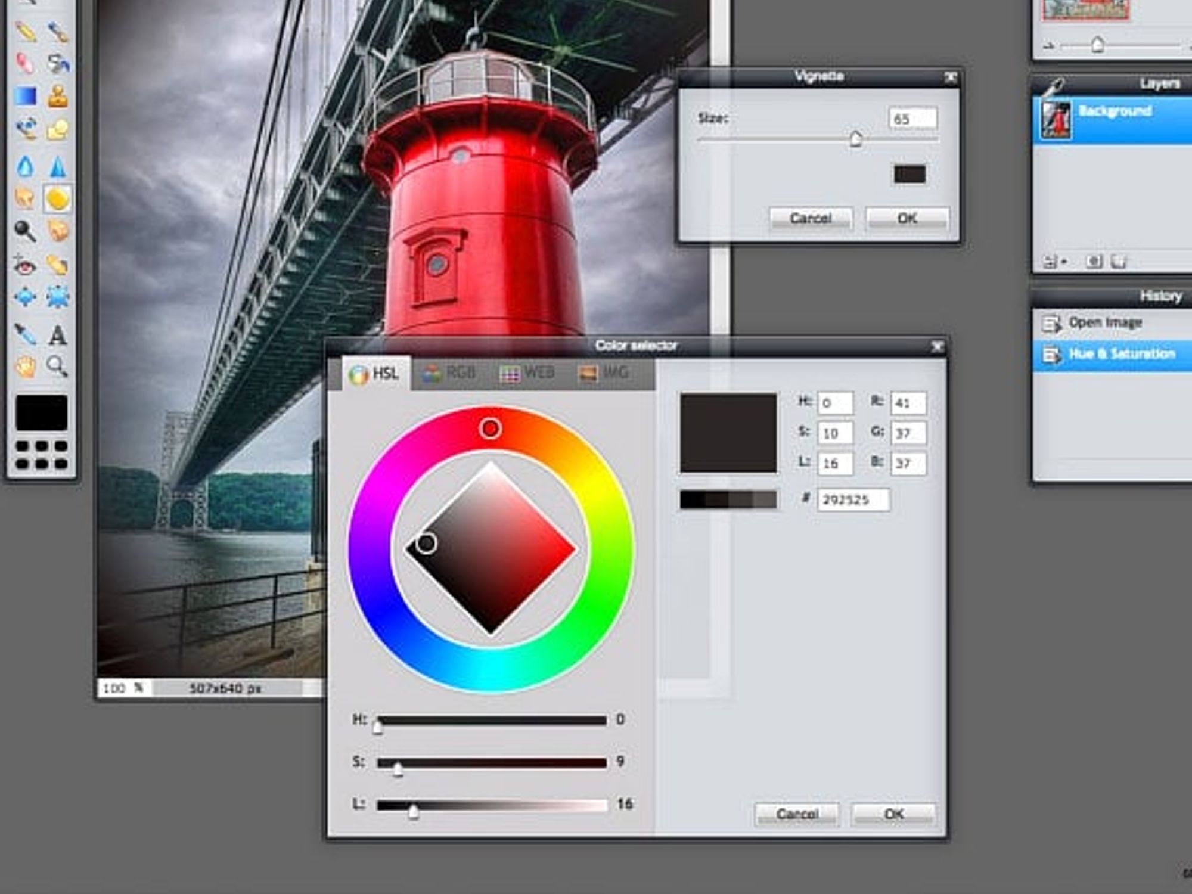1192x894 pixels.
Task: Select the Red Eye Reduction tool
Action: (25, 264)
